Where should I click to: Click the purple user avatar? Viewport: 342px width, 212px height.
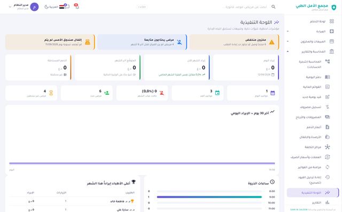click(34, 7)
